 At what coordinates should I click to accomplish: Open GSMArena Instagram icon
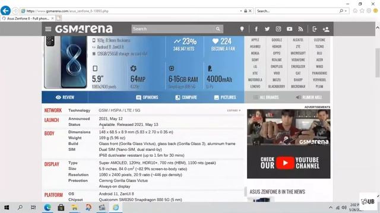(x=278, y=29)
